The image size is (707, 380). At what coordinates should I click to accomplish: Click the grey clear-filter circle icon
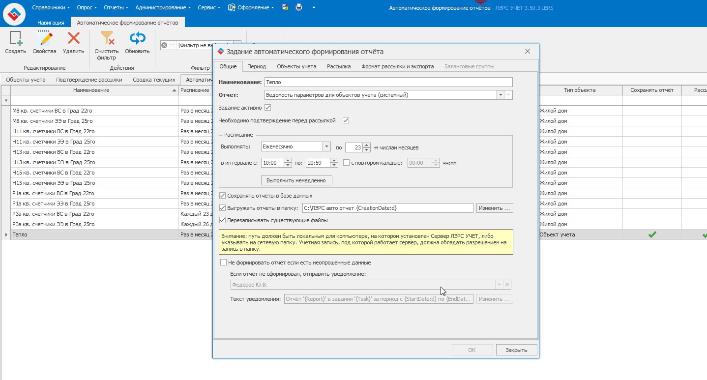[164, 45]
